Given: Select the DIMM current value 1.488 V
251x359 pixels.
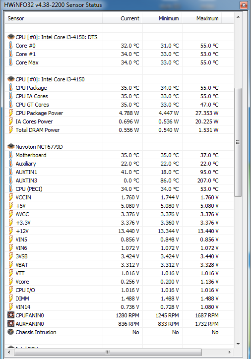Looking at the screenshot, I should coord(130,299).
